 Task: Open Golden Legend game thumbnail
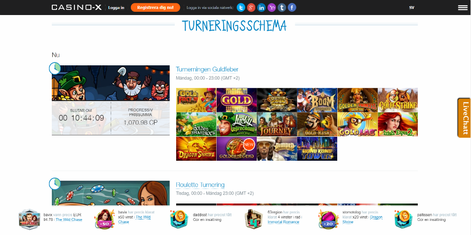click(236, 149)
